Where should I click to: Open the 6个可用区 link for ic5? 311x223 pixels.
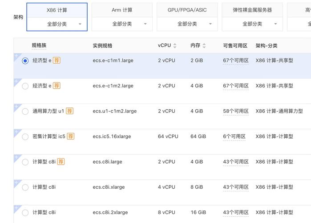tap(234, 136)
